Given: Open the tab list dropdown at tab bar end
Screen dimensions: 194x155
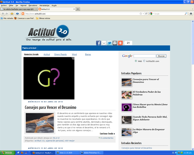Looking at the screenshot, I should [192, 9].
